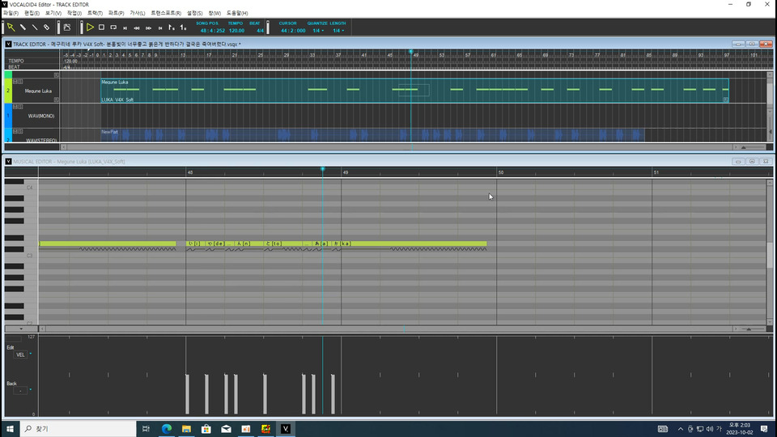Solo the WAV(STEREO) track
Viewport: 777px width, 437px height.
(20, 131)
